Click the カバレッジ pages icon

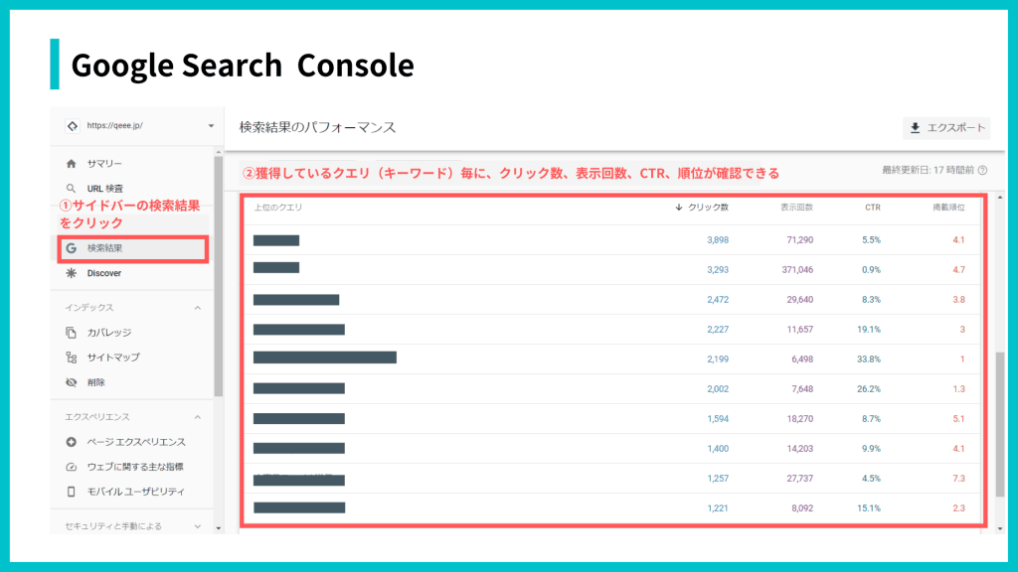(72, 333)
